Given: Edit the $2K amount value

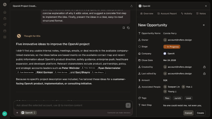Looking at the screenshot, I should tap(165, 80).
